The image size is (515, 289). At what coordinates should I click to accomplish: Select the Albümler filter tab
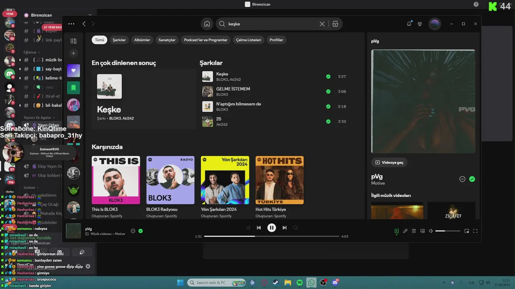coord(142,40)
